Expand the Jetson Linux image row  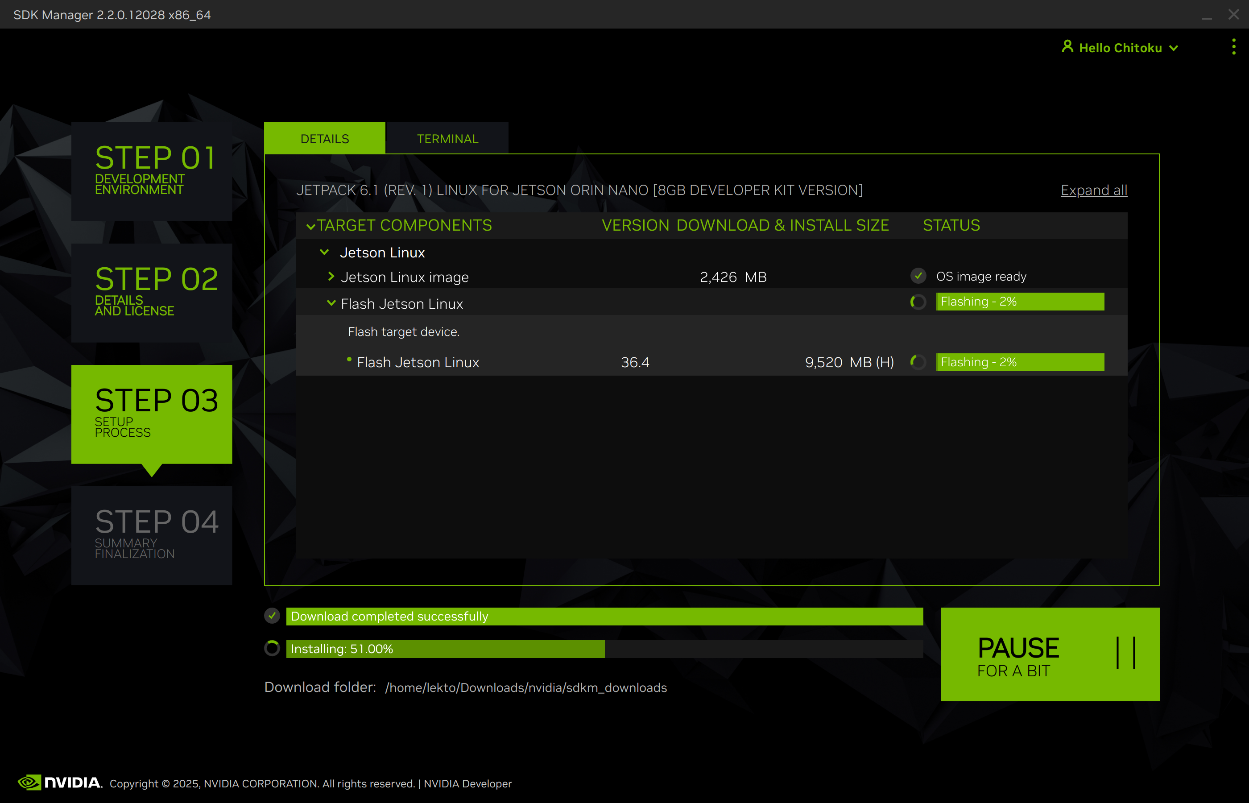[331, 277]
